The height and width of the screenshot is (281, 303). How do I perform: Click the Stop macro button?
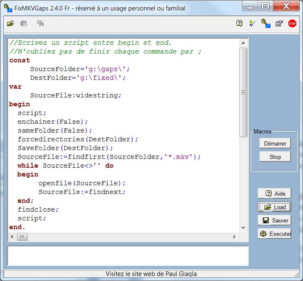[275, 157]
